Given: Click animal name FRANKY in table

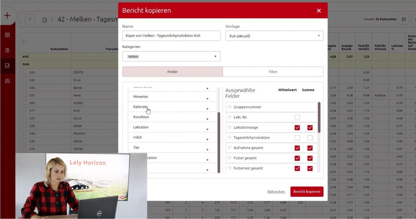Looking at the screenshot, I should 79,133.
